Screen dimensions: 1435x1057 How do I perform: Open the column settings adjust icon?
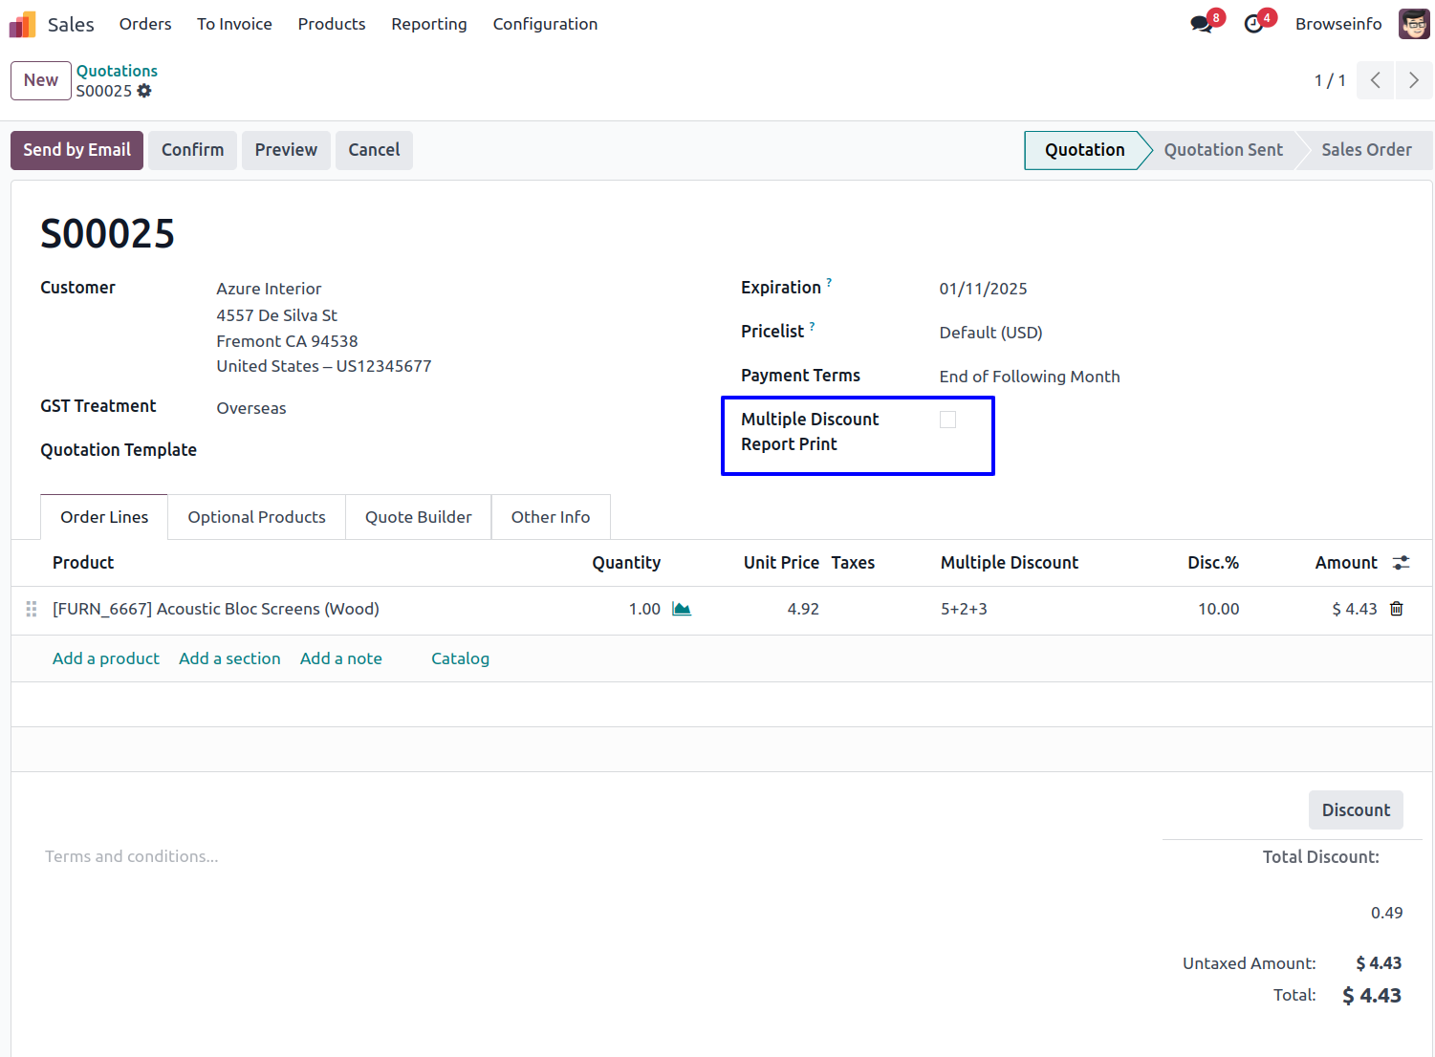[1401, 563]
